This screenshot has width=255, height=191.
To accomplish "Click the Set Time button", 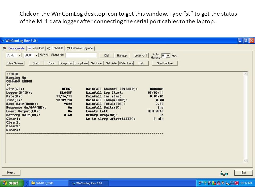I will click(x=96, y=63).
